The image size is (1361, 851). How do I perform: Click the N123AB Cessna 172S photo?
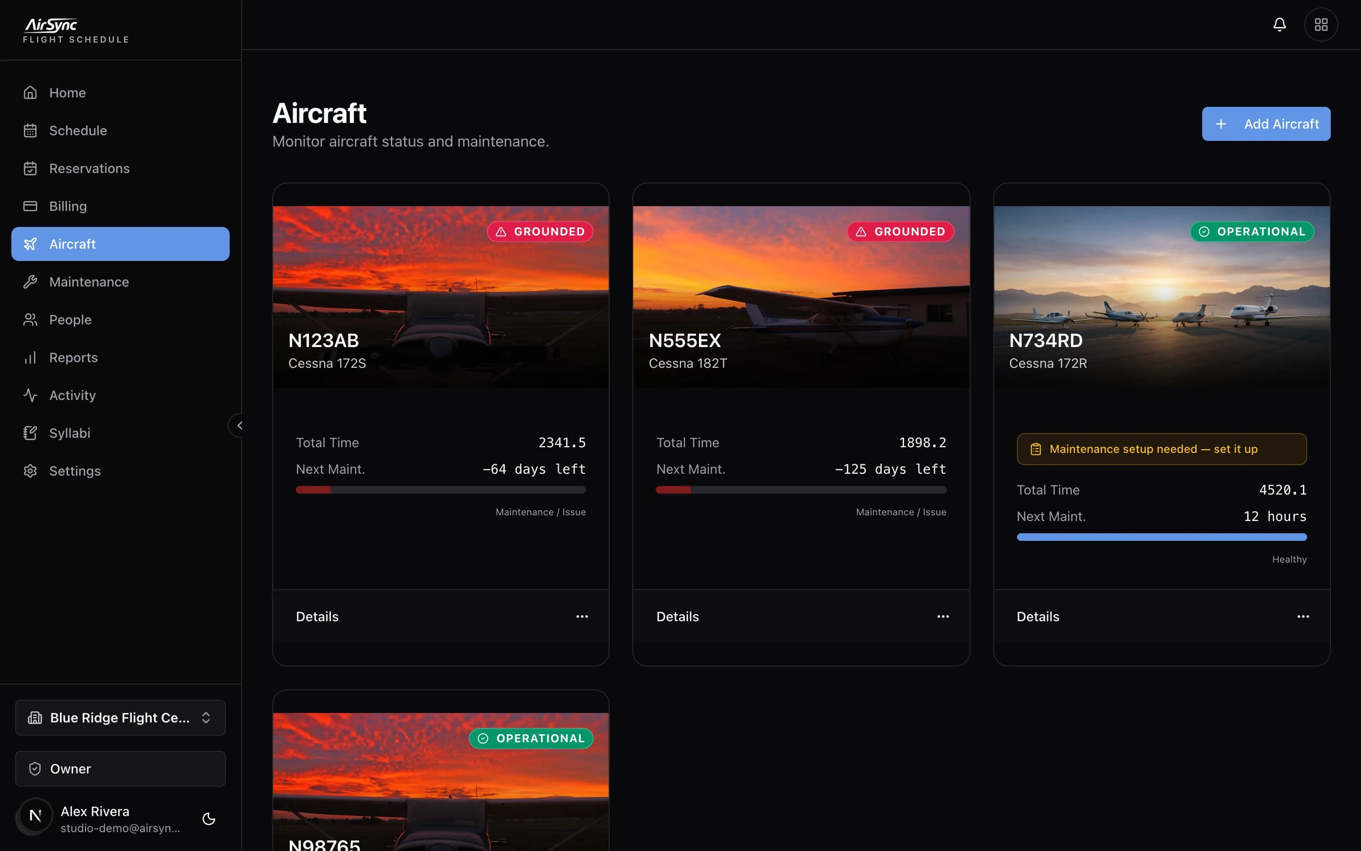point(441,296)
